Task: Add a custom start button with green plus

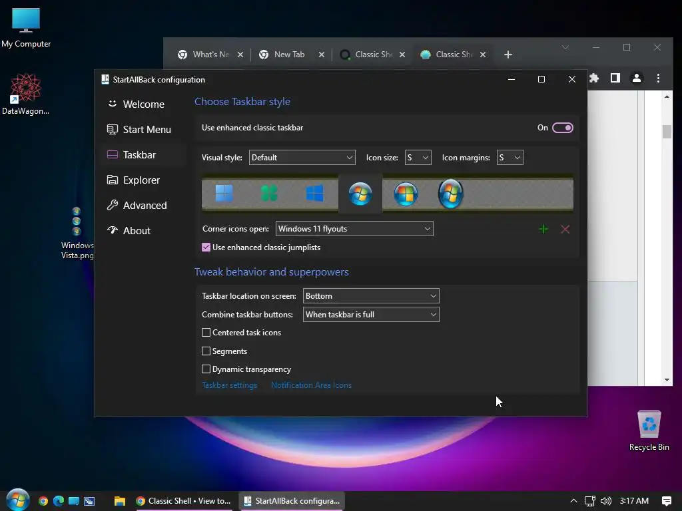Action: pyautogui.click(x=543, y=229)
